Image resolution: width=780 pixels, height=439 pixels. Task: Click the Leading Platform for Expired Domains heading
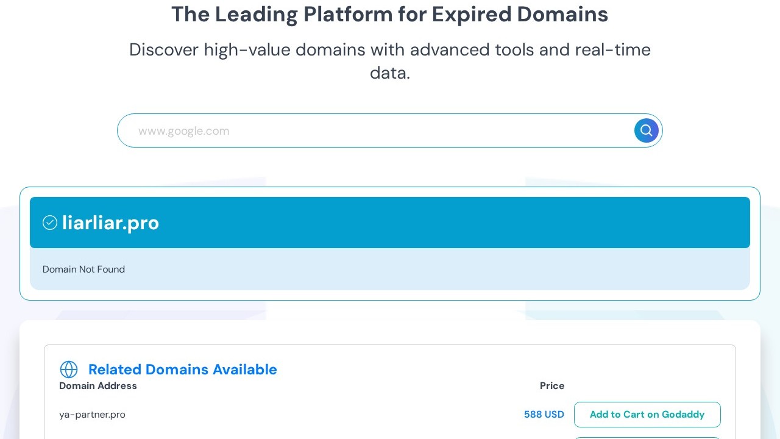tap(389, 14)
